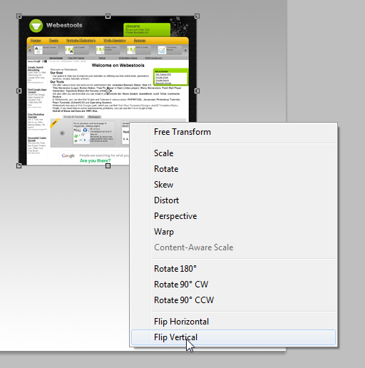This screenshot has height=368, width=365.
Task: Choose Rotate 90° CCW
Action: click(233, 300)
